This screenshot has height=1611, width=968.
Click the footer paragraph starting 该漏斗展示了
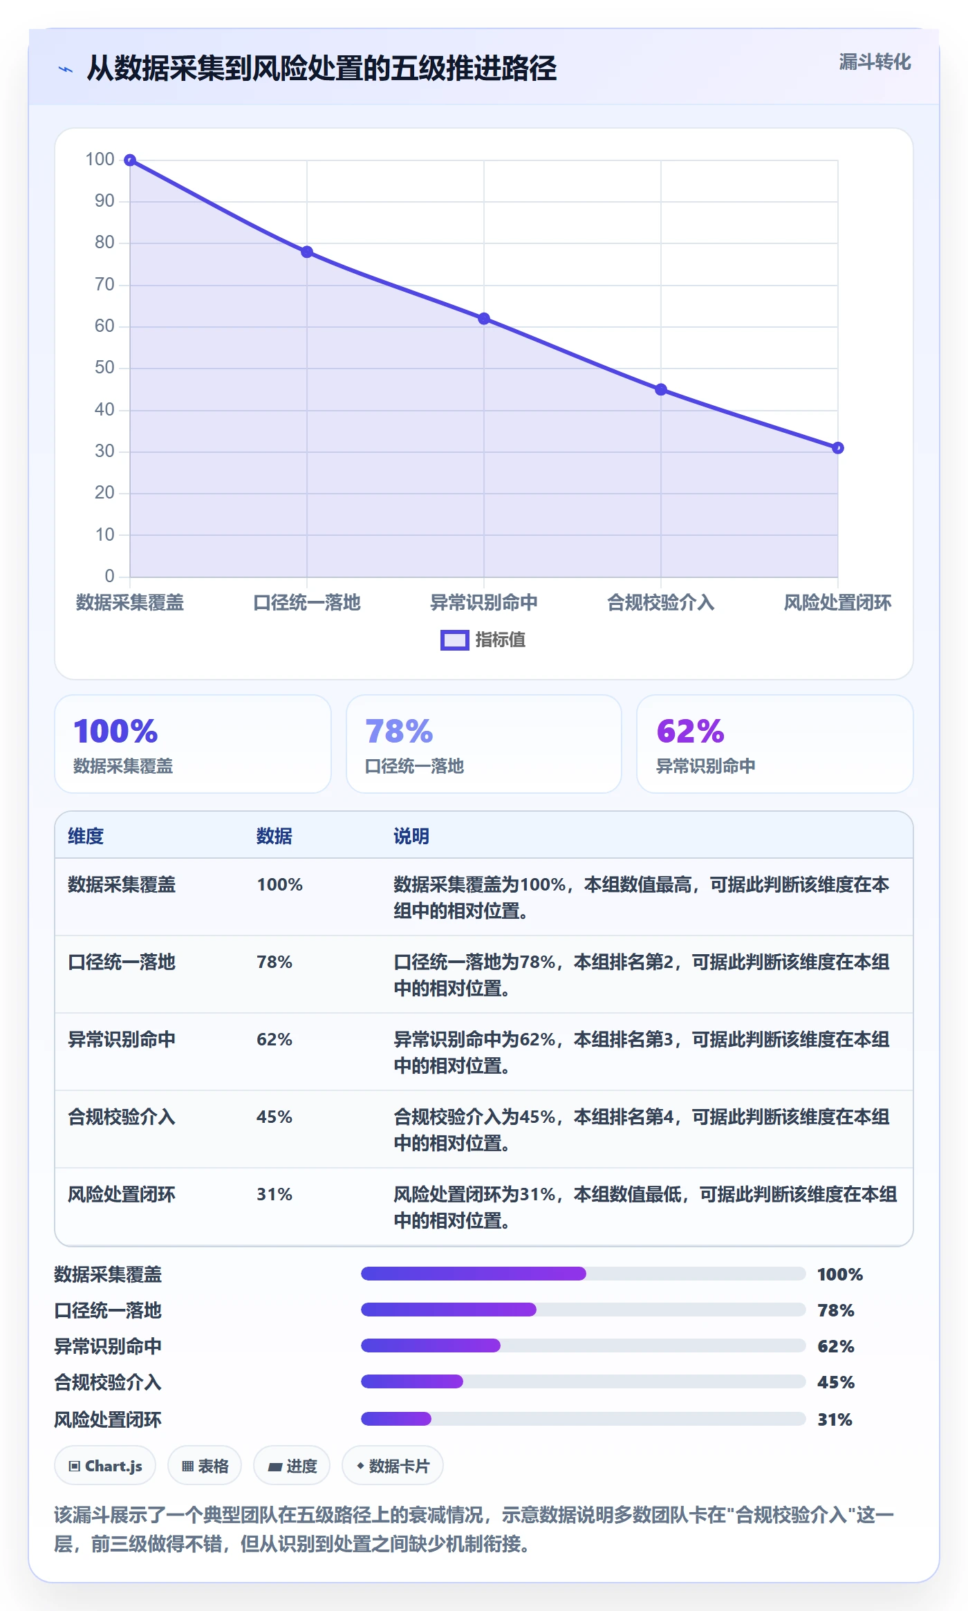point(474,1529)
